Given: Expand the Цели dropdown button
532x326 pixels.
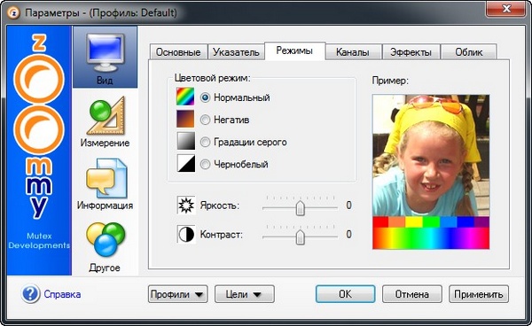Looking at the screenshot, I should click(x=245, y=294).
